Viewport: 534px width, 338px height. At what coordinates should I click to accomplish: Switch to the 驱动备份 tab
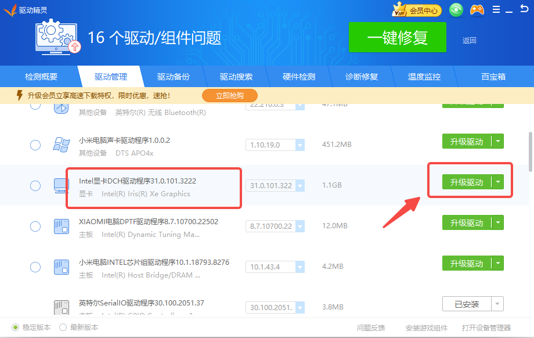click(174, 77)
